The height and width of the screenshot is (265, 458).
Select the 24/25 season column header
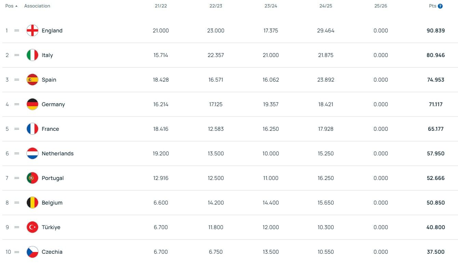click(326, 6)
